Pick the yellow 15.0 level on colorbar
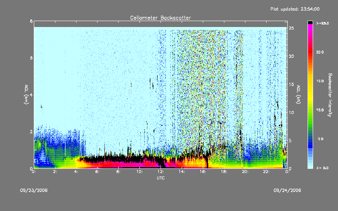 [310, 81]
